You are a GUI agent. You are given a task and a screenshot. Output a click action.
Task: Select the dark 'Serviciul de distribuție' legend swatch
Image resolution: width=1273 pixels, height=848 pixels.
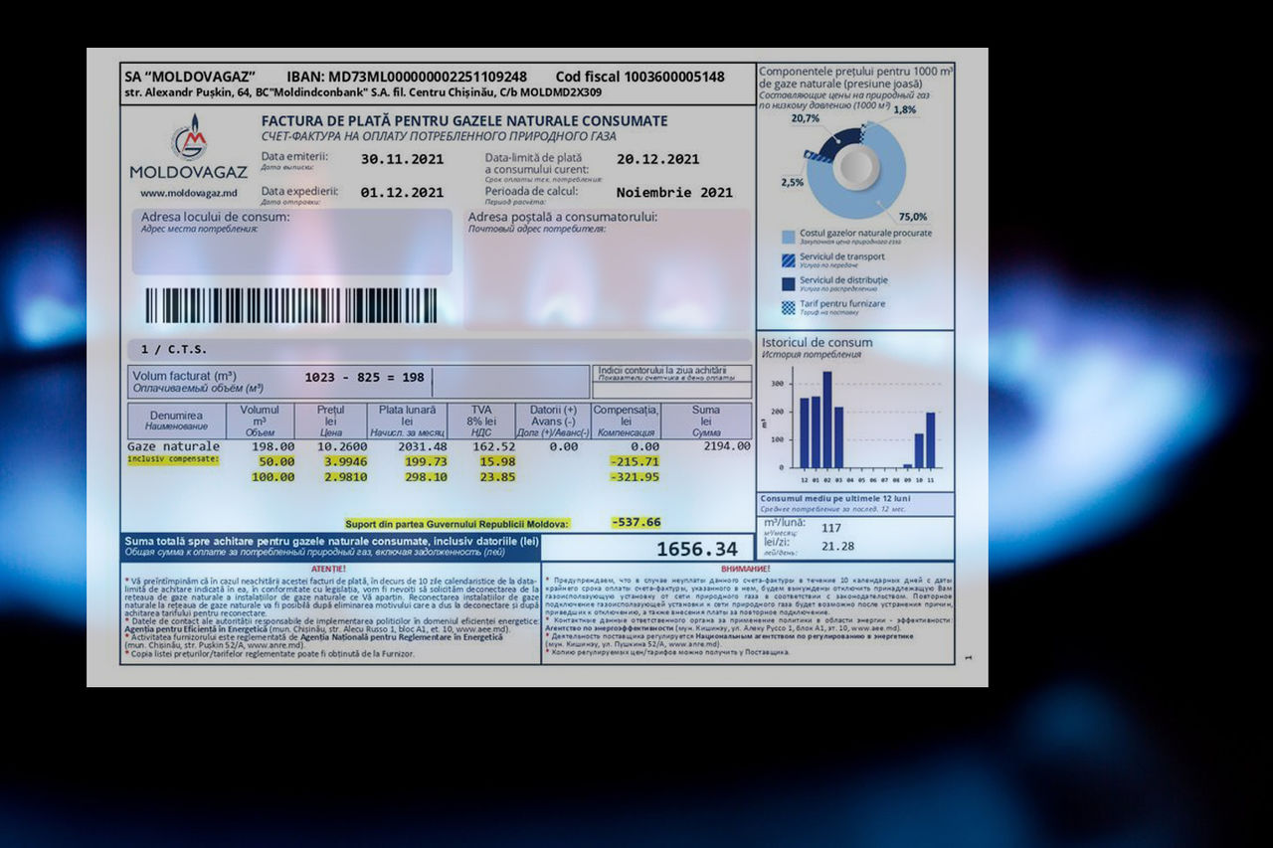click(788, 283)
